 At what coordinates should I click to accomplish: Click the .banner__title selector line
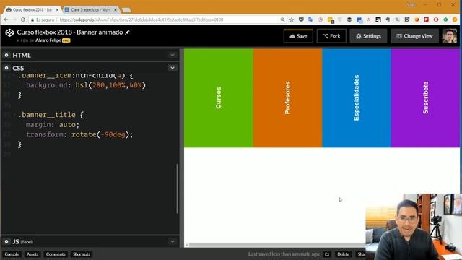(51, 115)
